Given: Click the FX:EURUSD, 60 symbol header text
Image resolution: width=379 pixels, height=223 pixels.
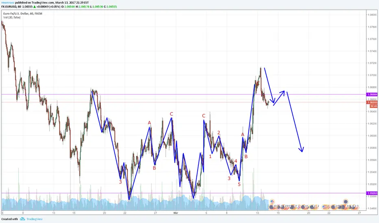Looking at the screenshot, I should [x=11, y=6].
